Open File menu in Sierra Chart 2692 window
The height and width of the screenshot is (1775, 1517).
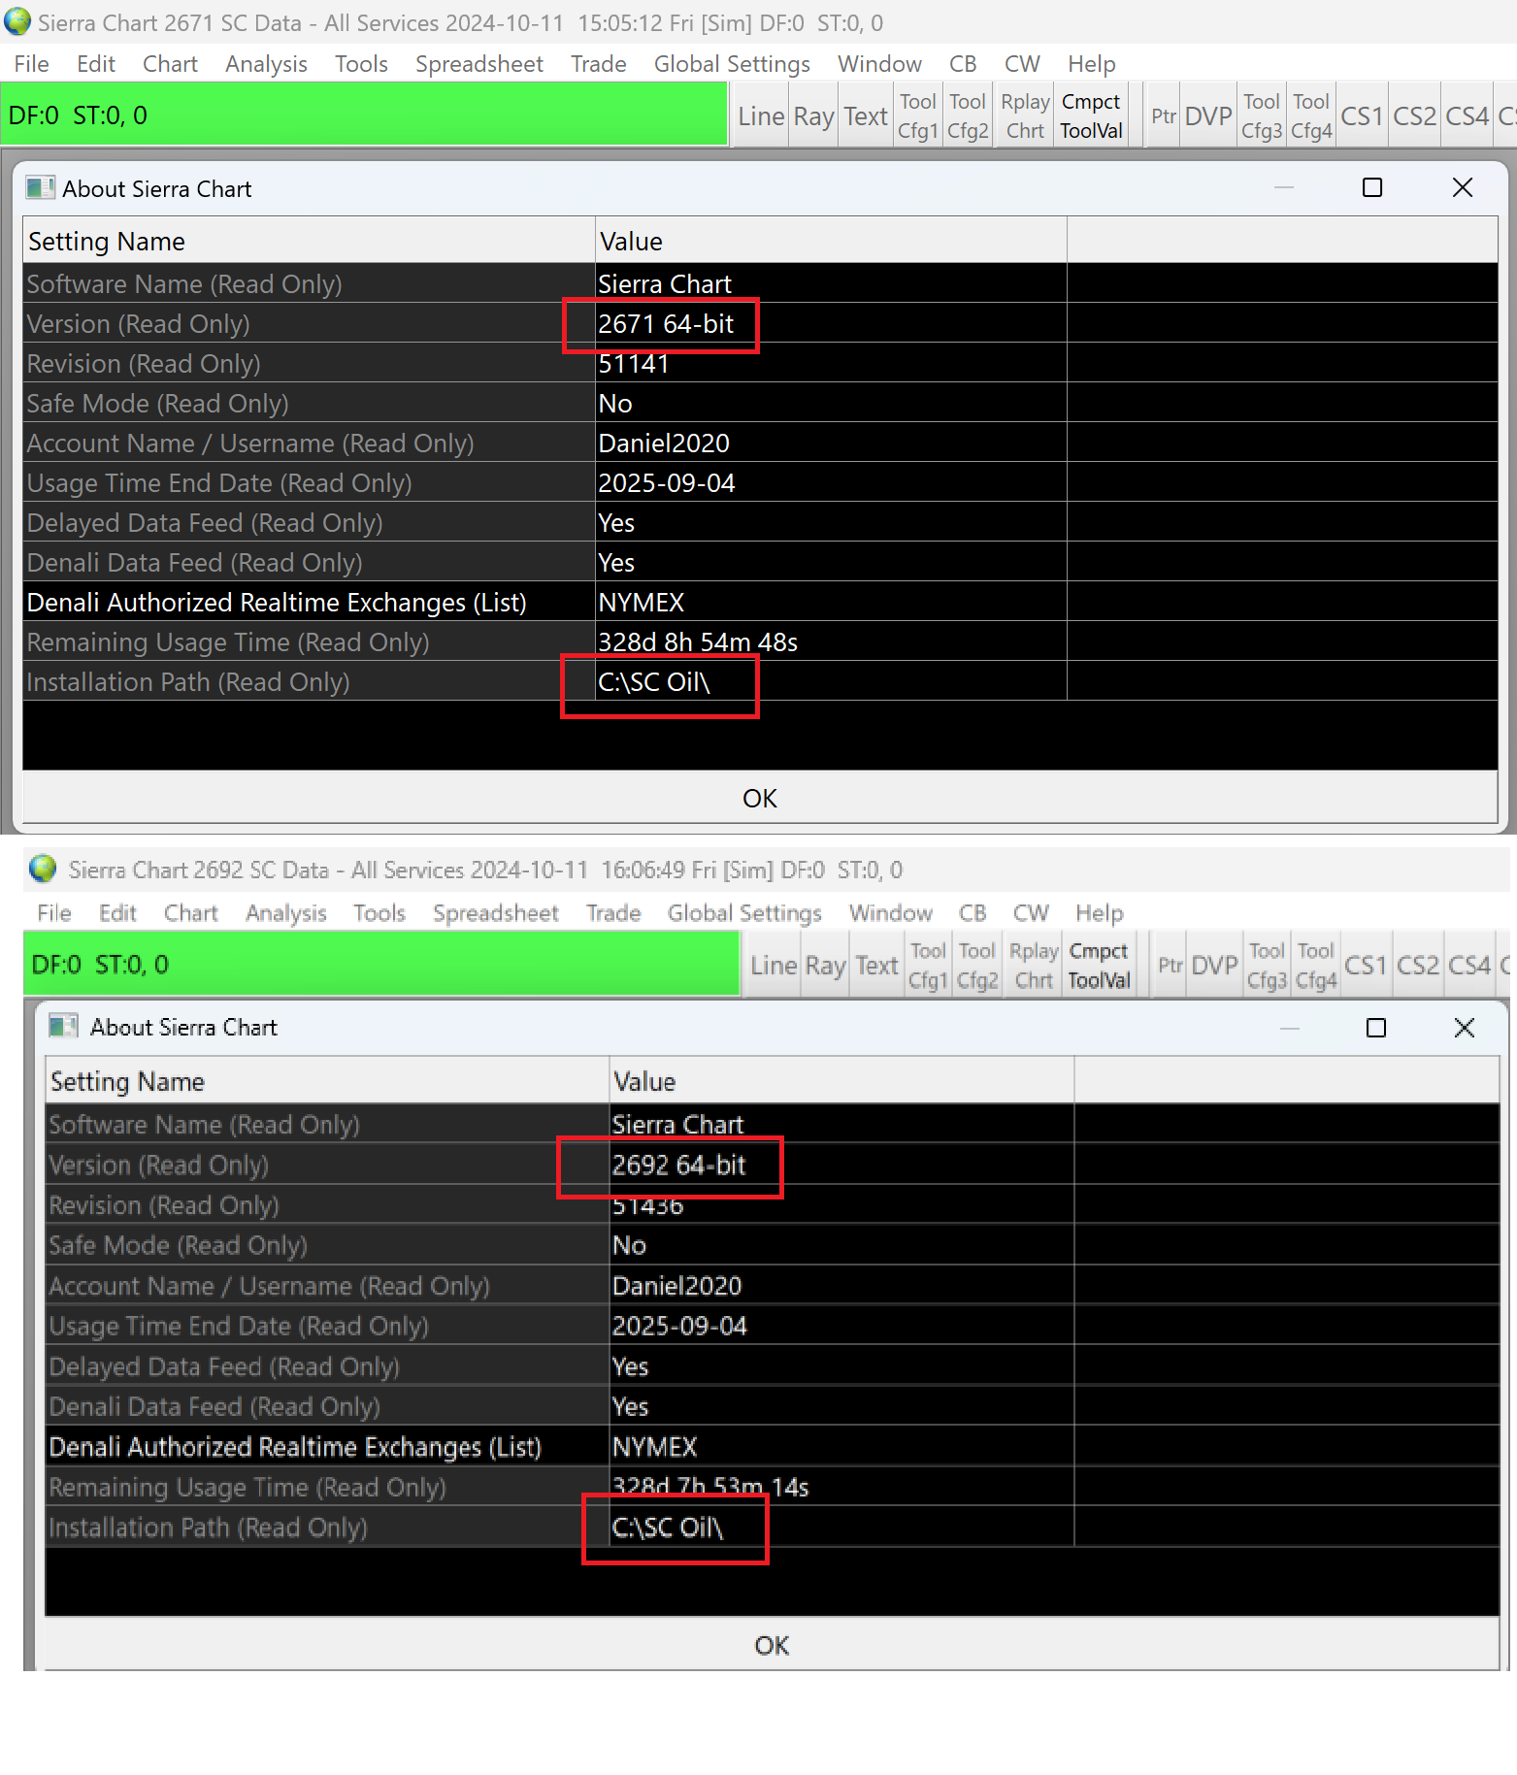(54, 913)
